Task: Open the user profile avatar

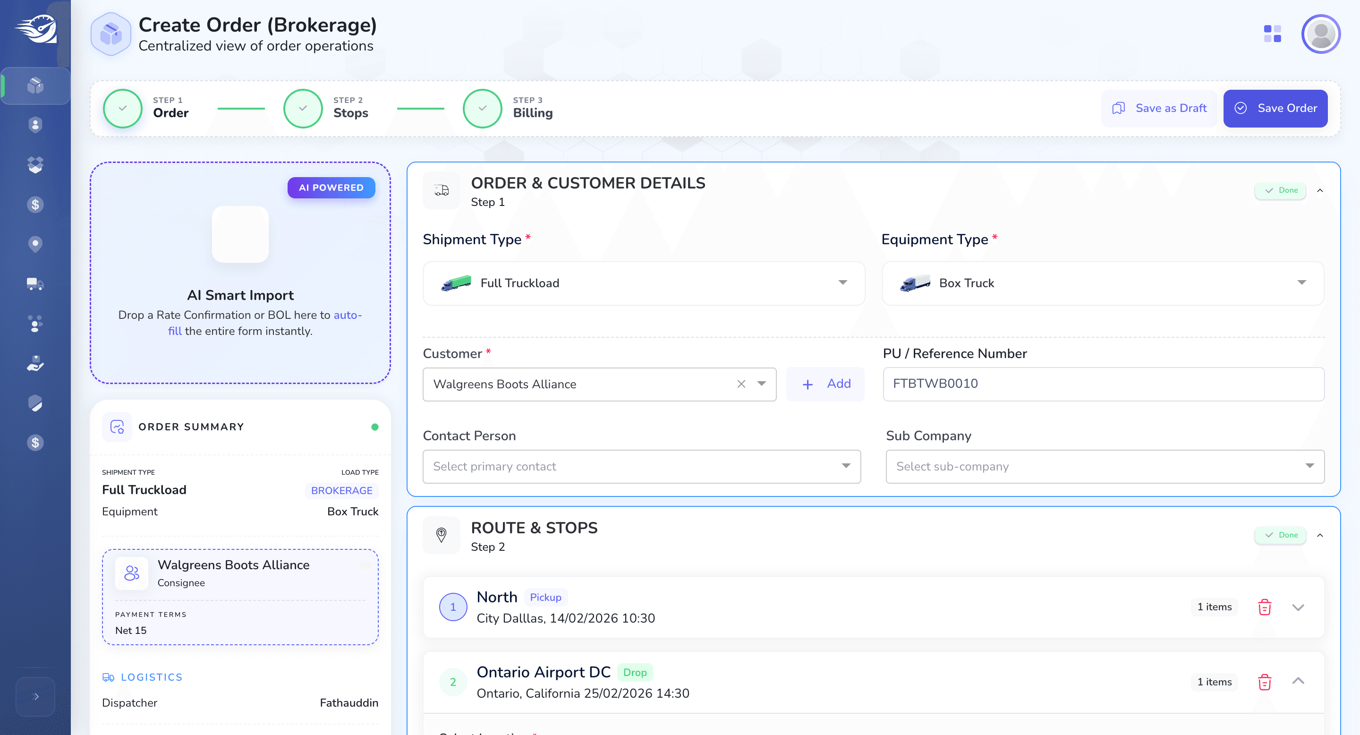Action: point(1321,34)
